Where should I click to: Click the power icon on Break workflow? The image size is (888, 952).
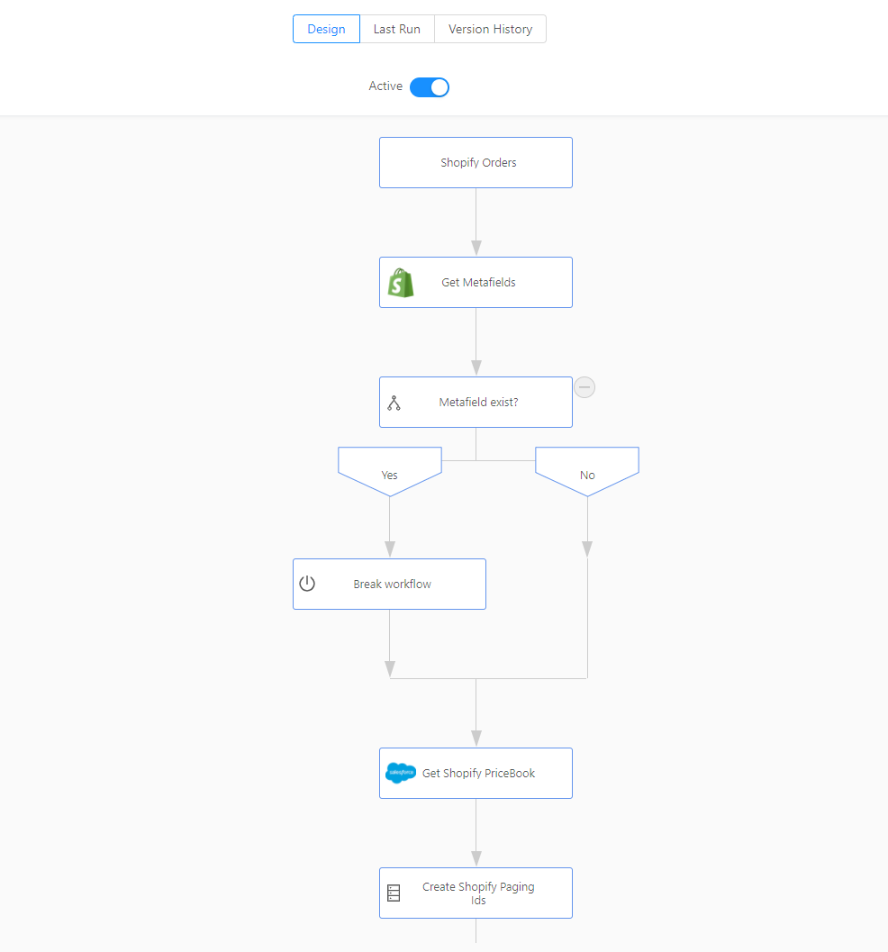(x=307, y=584)
